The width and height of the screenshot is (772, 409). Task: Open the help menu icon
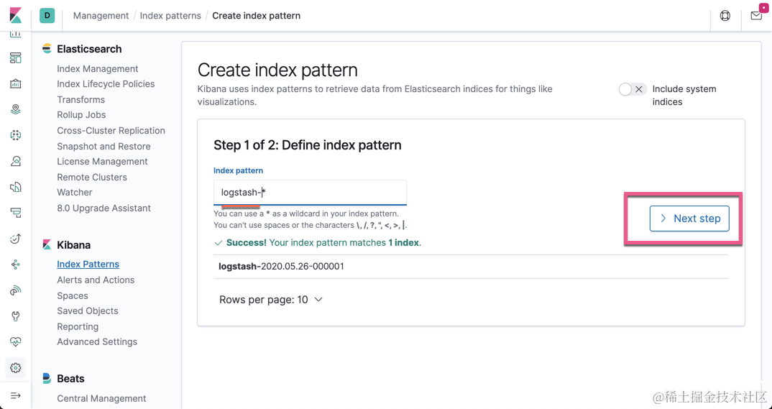coord(725,16)
